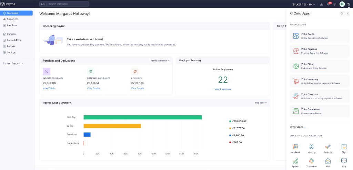Launch the Mail app

pyautogui.click(x=328, y=163)
